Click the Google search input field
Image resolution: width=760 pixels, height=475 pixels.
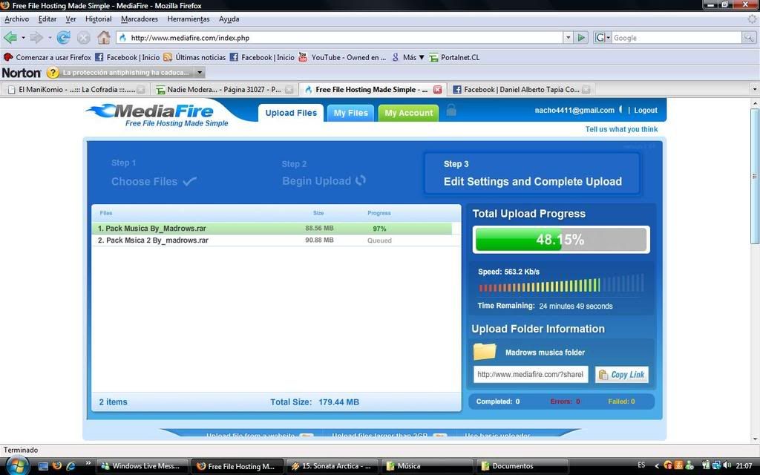(x=677, y=37)
